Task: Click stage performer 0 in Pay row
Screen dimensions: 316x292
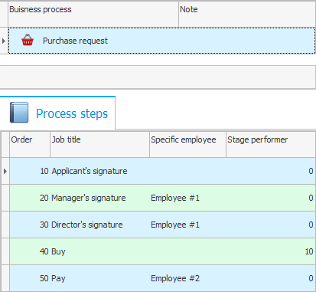Action: click(x=311, y=278)
